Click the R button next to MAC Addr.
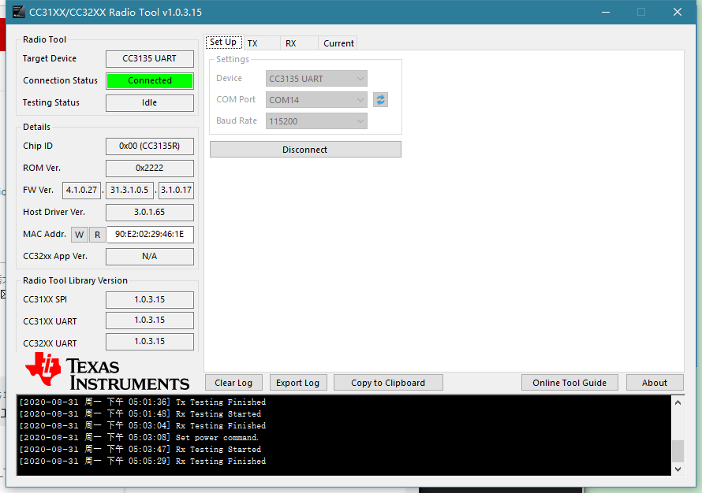Screen dimensions: 702x493 click(x=98, y=235)
